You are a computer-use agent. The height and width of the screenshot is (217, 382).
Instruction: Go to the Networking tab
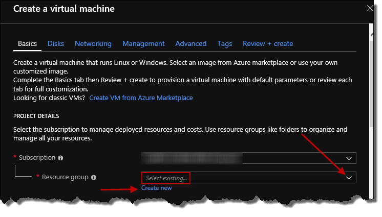pos(93,44)
